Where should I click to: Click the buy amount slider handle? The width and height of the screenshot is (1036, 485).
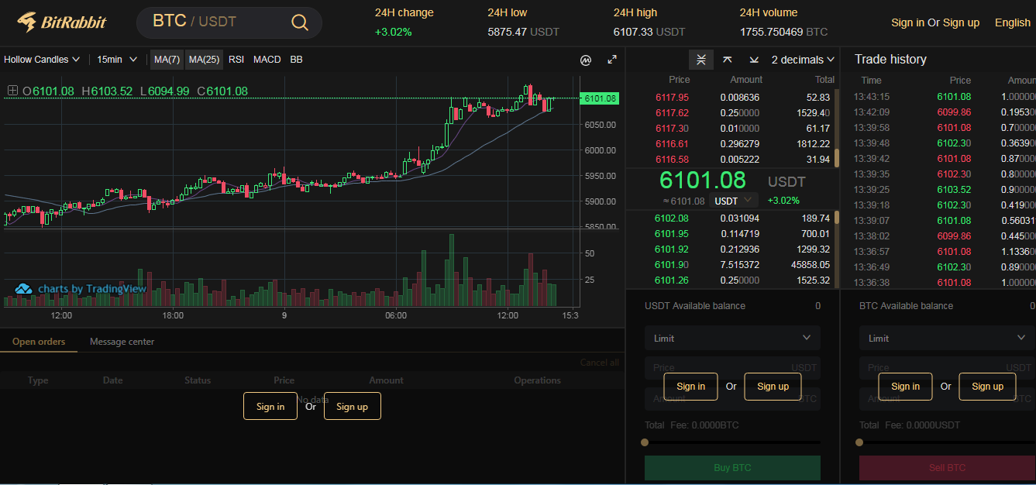tap(645, 442)
